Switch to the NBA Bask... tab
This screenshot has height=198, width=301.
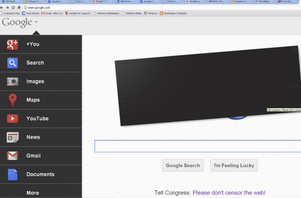[x=11, y=2]
